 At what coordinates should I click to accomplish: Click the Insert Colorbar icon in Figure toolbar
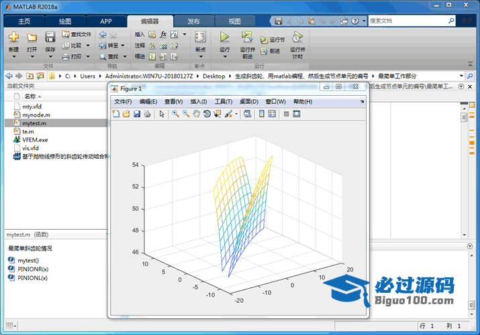point(260,114)
